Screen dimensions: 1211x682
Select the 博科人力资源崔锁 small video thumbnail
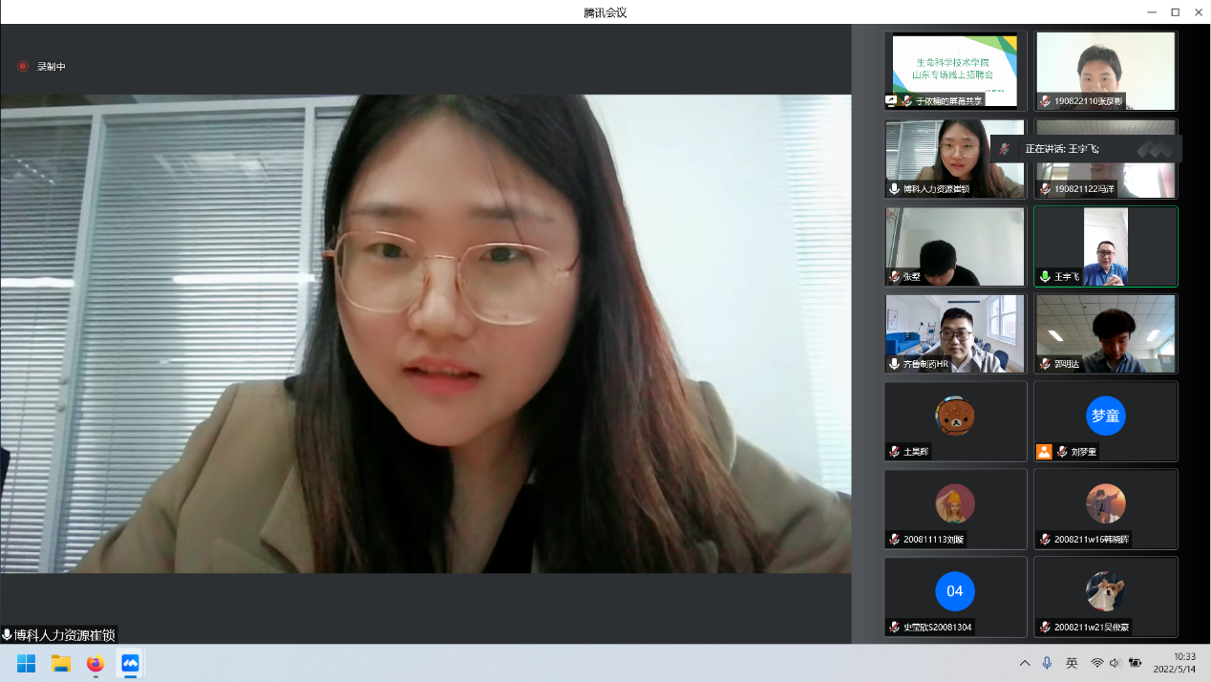[955, 159]
